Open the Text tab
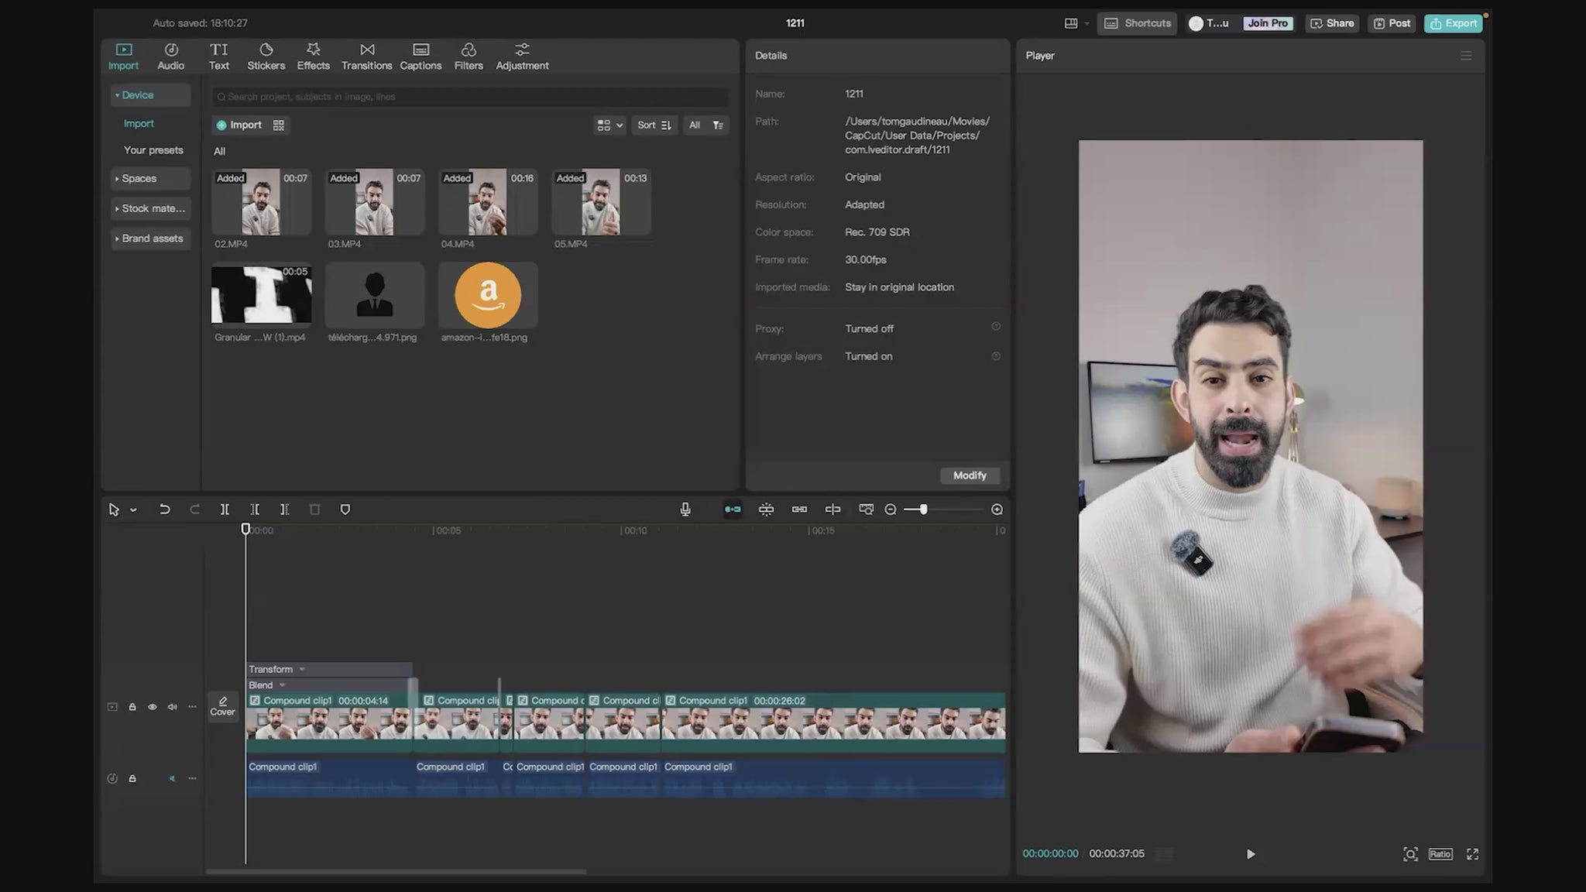 tap(219, 57)
